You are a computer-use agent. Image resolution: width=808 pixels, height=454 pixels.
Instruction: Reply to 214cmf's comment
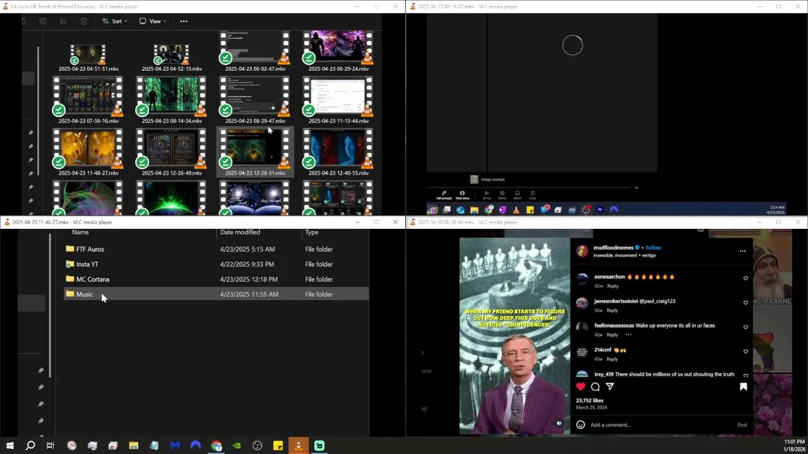[x=612, y=359]
